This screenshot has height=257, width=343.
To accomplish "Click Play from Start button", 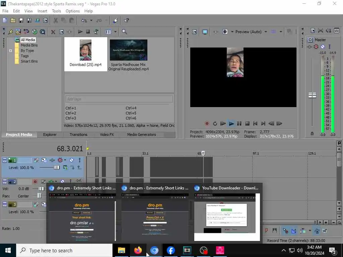I will pos(223,124).
